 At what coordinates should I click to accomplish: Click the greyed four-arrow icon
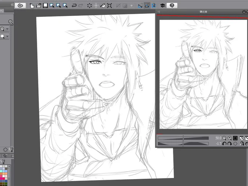[96, 6]
